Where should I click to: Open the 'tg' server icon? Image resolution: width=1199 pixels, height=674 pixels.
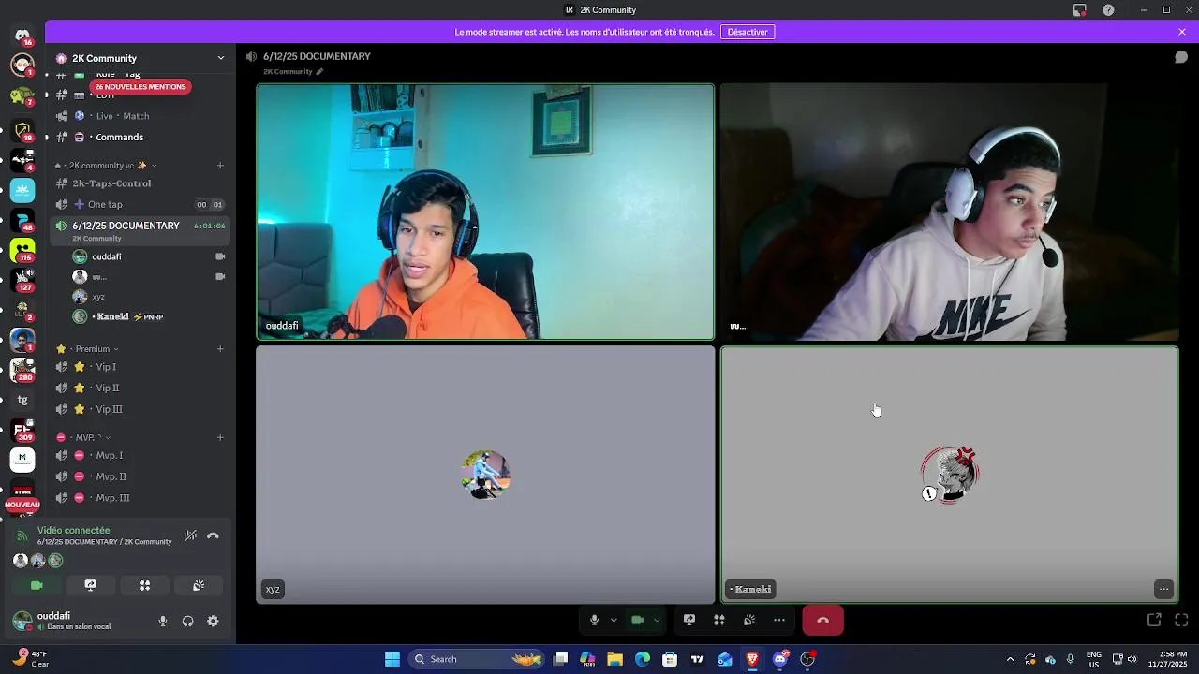[x=22, y=400]
